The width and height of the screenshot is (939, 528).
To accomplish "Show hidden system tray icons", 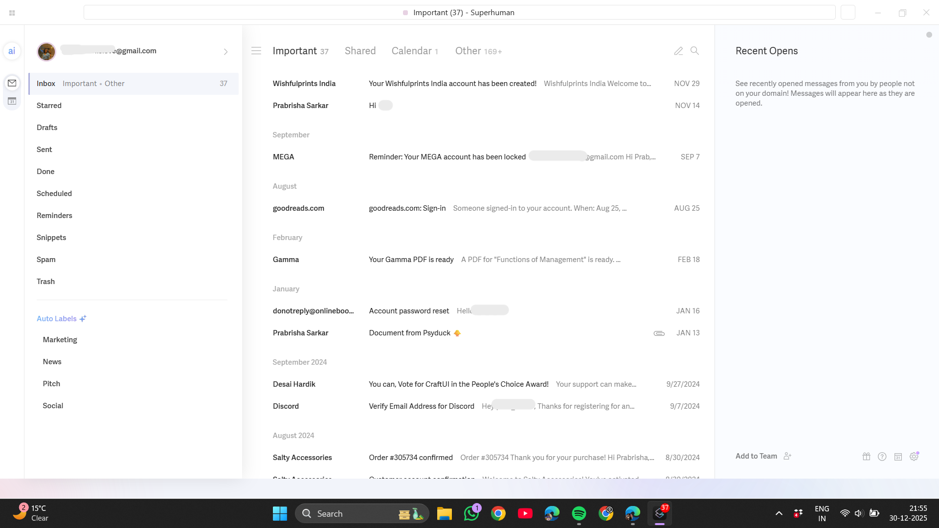I will 779,513.
